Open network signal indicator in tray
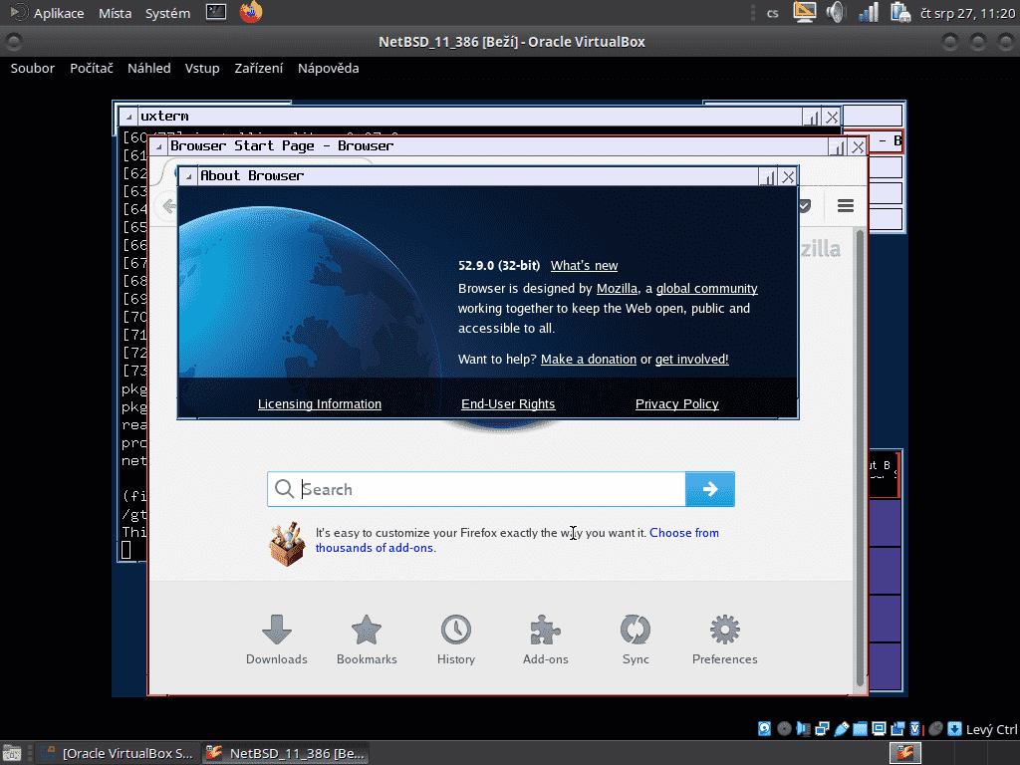Viewport: 1020px width, 765px height. tap(869, 12)
